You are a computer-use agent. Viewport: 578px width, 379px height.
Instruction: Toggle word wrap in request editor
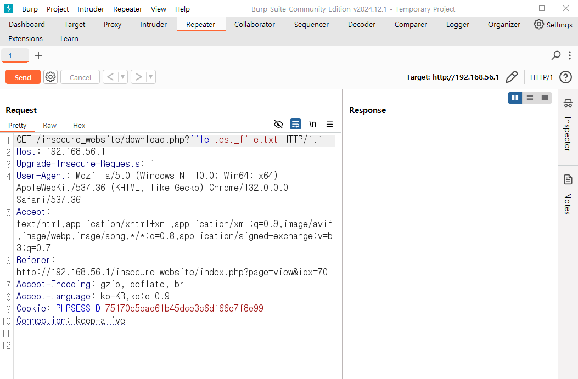coord(295,124)
